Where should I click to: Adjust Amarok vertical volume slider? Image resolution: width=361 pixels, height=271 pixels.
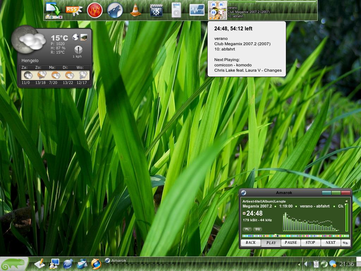tap(347, 217)
